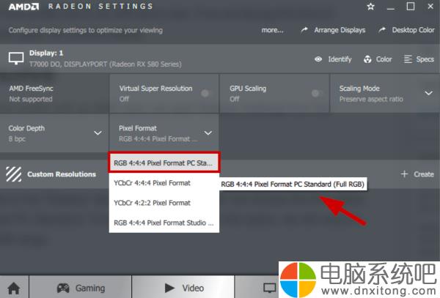Screen dimensions: 440x298
Task: Switch to the Gaming tab
Action: (81, 288)
